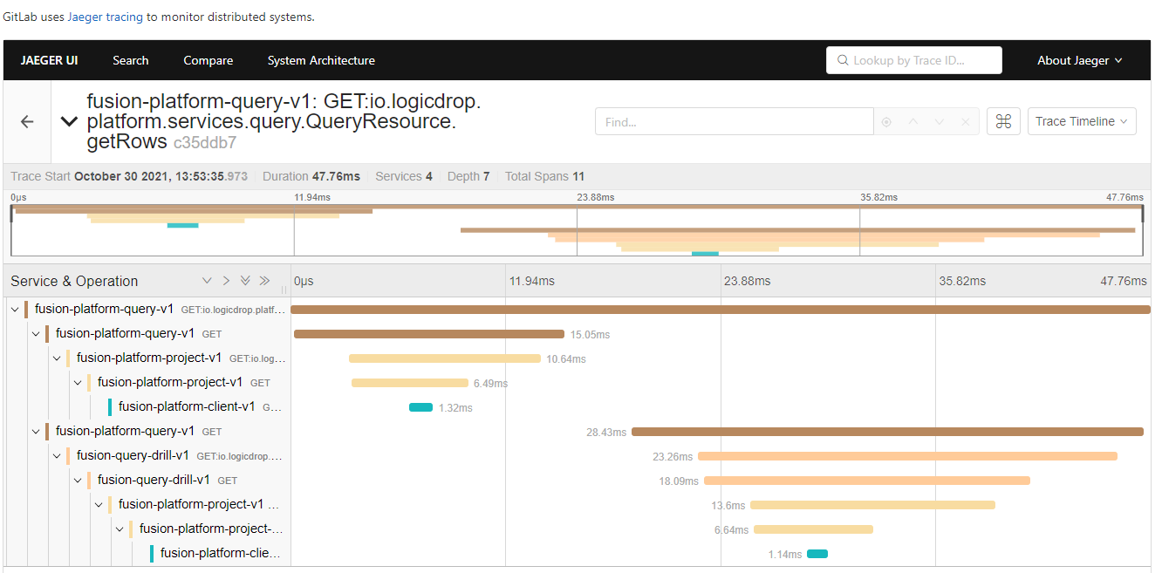Click the locate matching spans target icon
The width and height of the screenshot is (1162, 573).
886,122
